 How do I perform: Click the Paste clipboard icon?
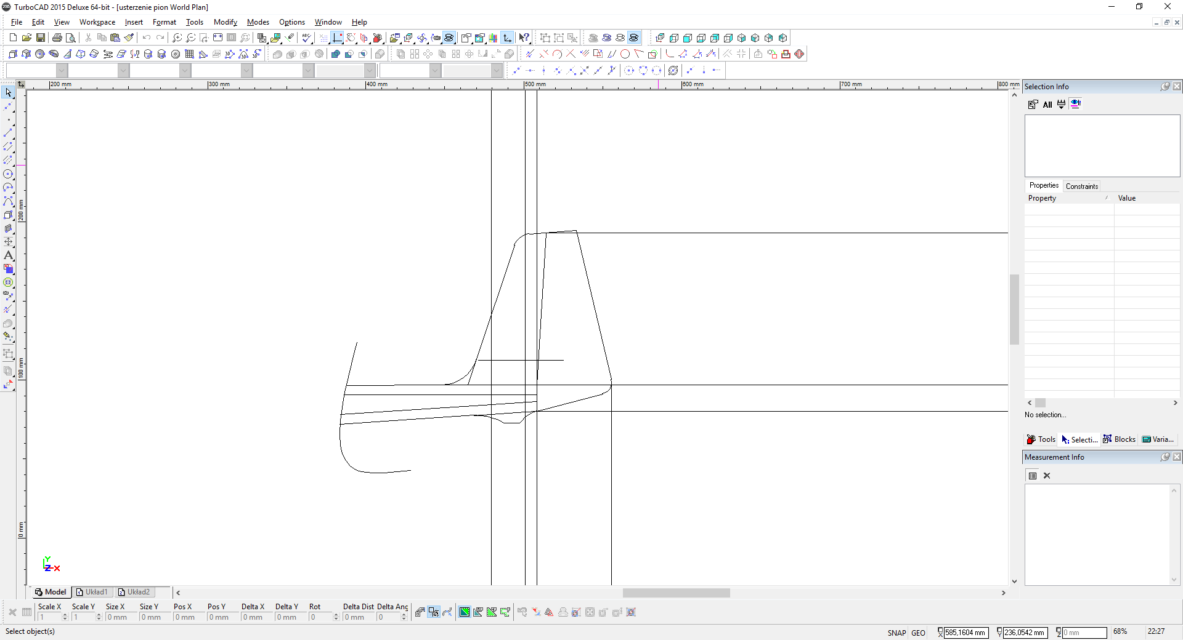click(x=115, y=38)
